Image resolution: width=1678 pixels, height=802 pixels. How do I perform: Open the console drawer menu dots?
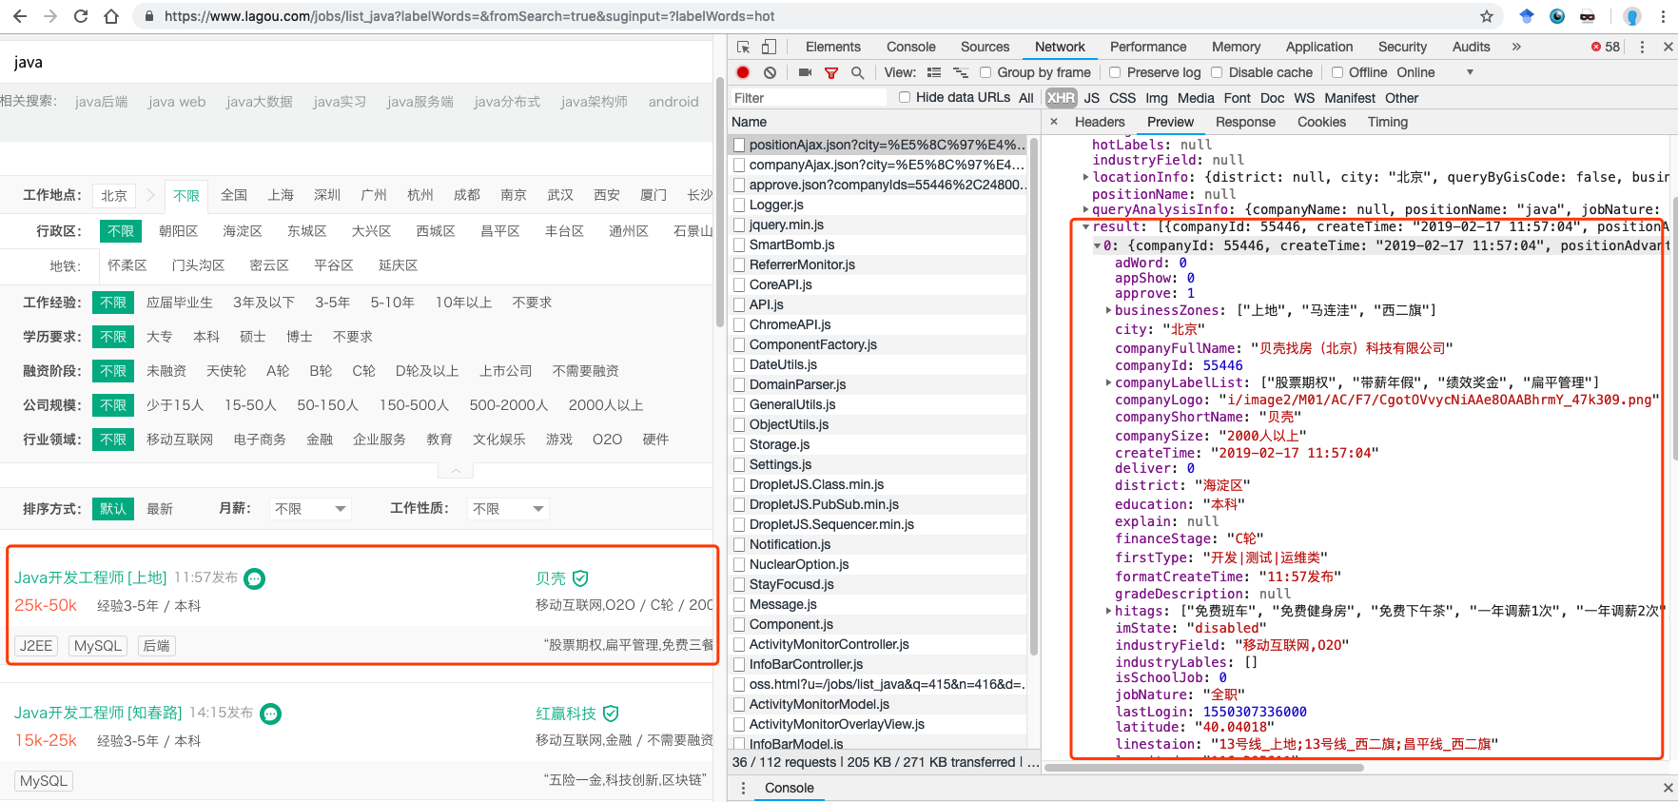743,788
